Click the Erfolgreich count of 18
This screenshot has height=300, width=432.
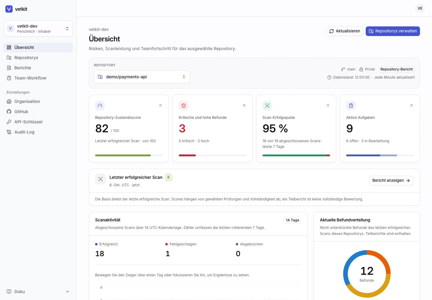(x=100, y=254)
